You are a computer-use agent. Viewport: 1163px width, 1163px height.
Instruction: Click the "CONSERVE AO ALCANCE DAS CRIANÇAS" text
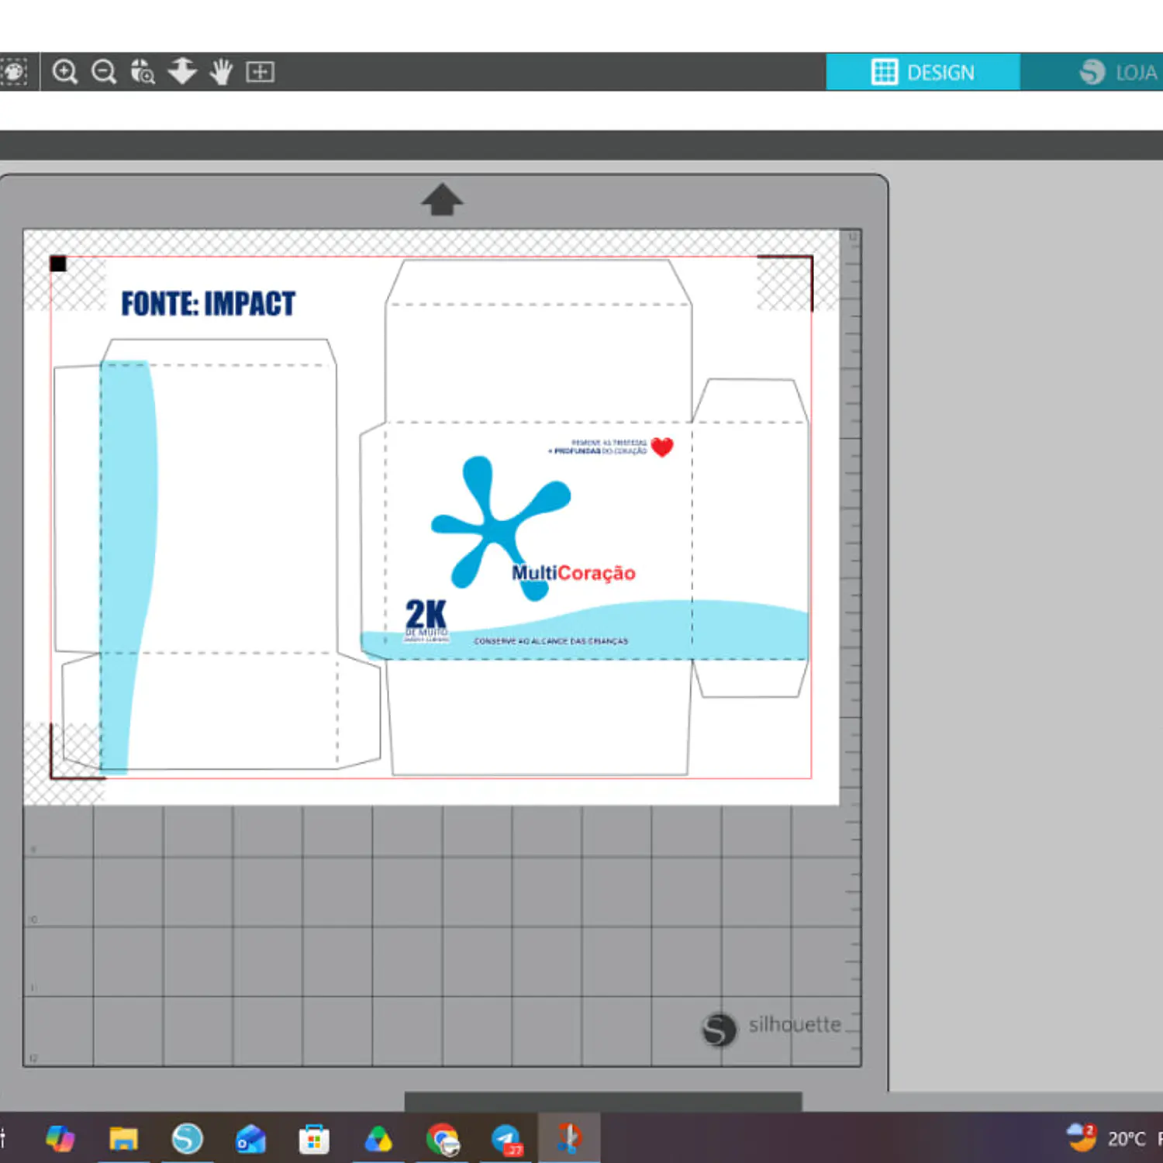coord(551,641)
